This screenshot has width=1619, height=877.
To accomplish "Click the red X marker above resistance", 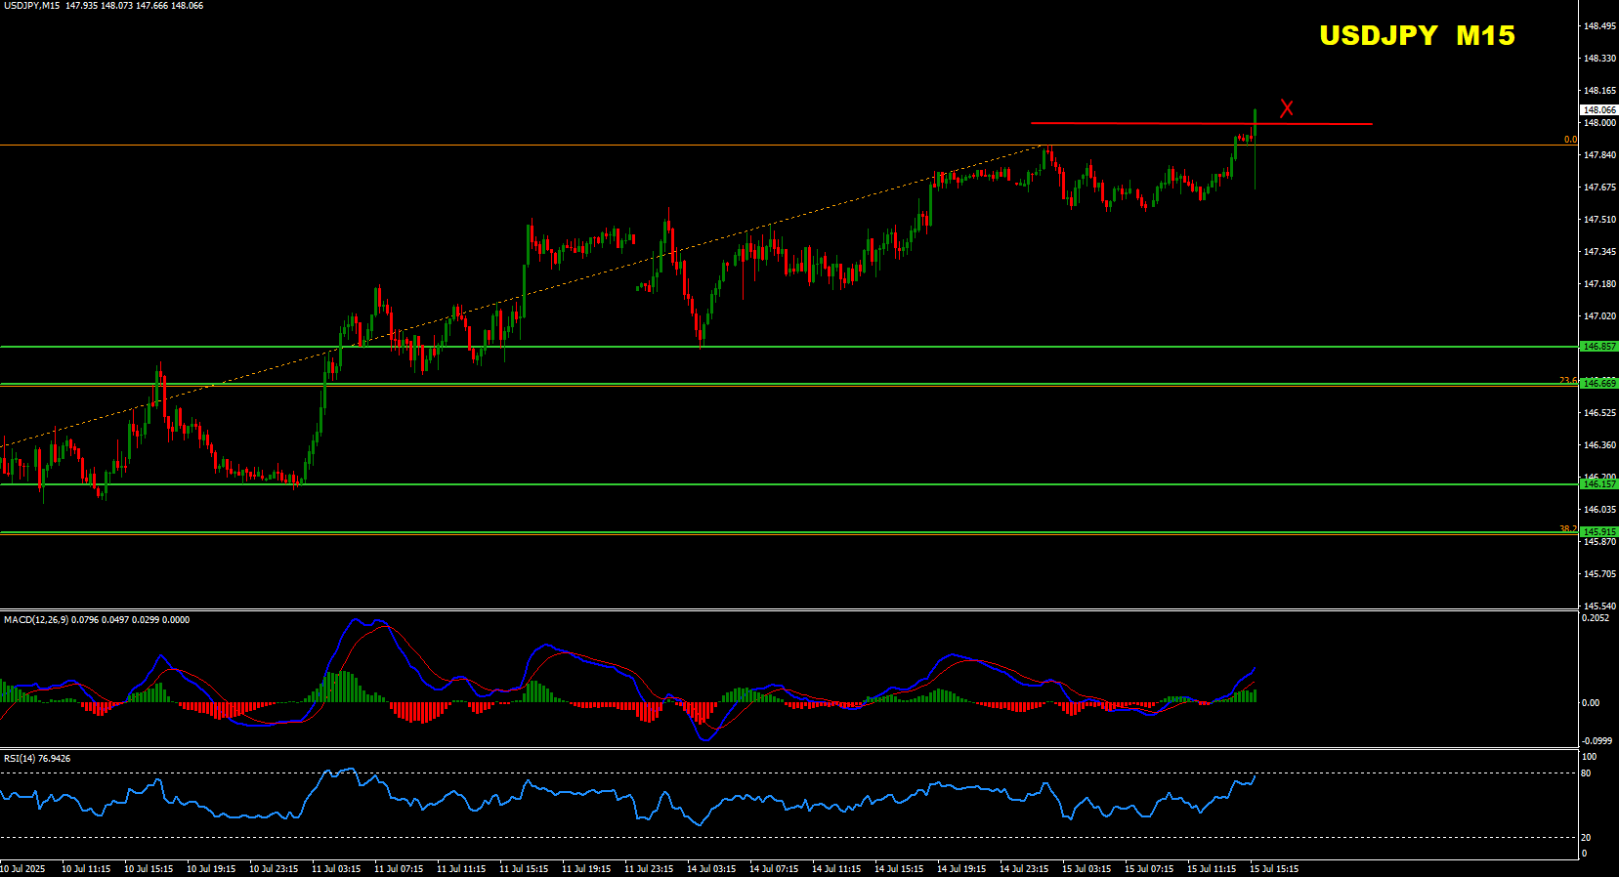I will [x=1287, y=108].
